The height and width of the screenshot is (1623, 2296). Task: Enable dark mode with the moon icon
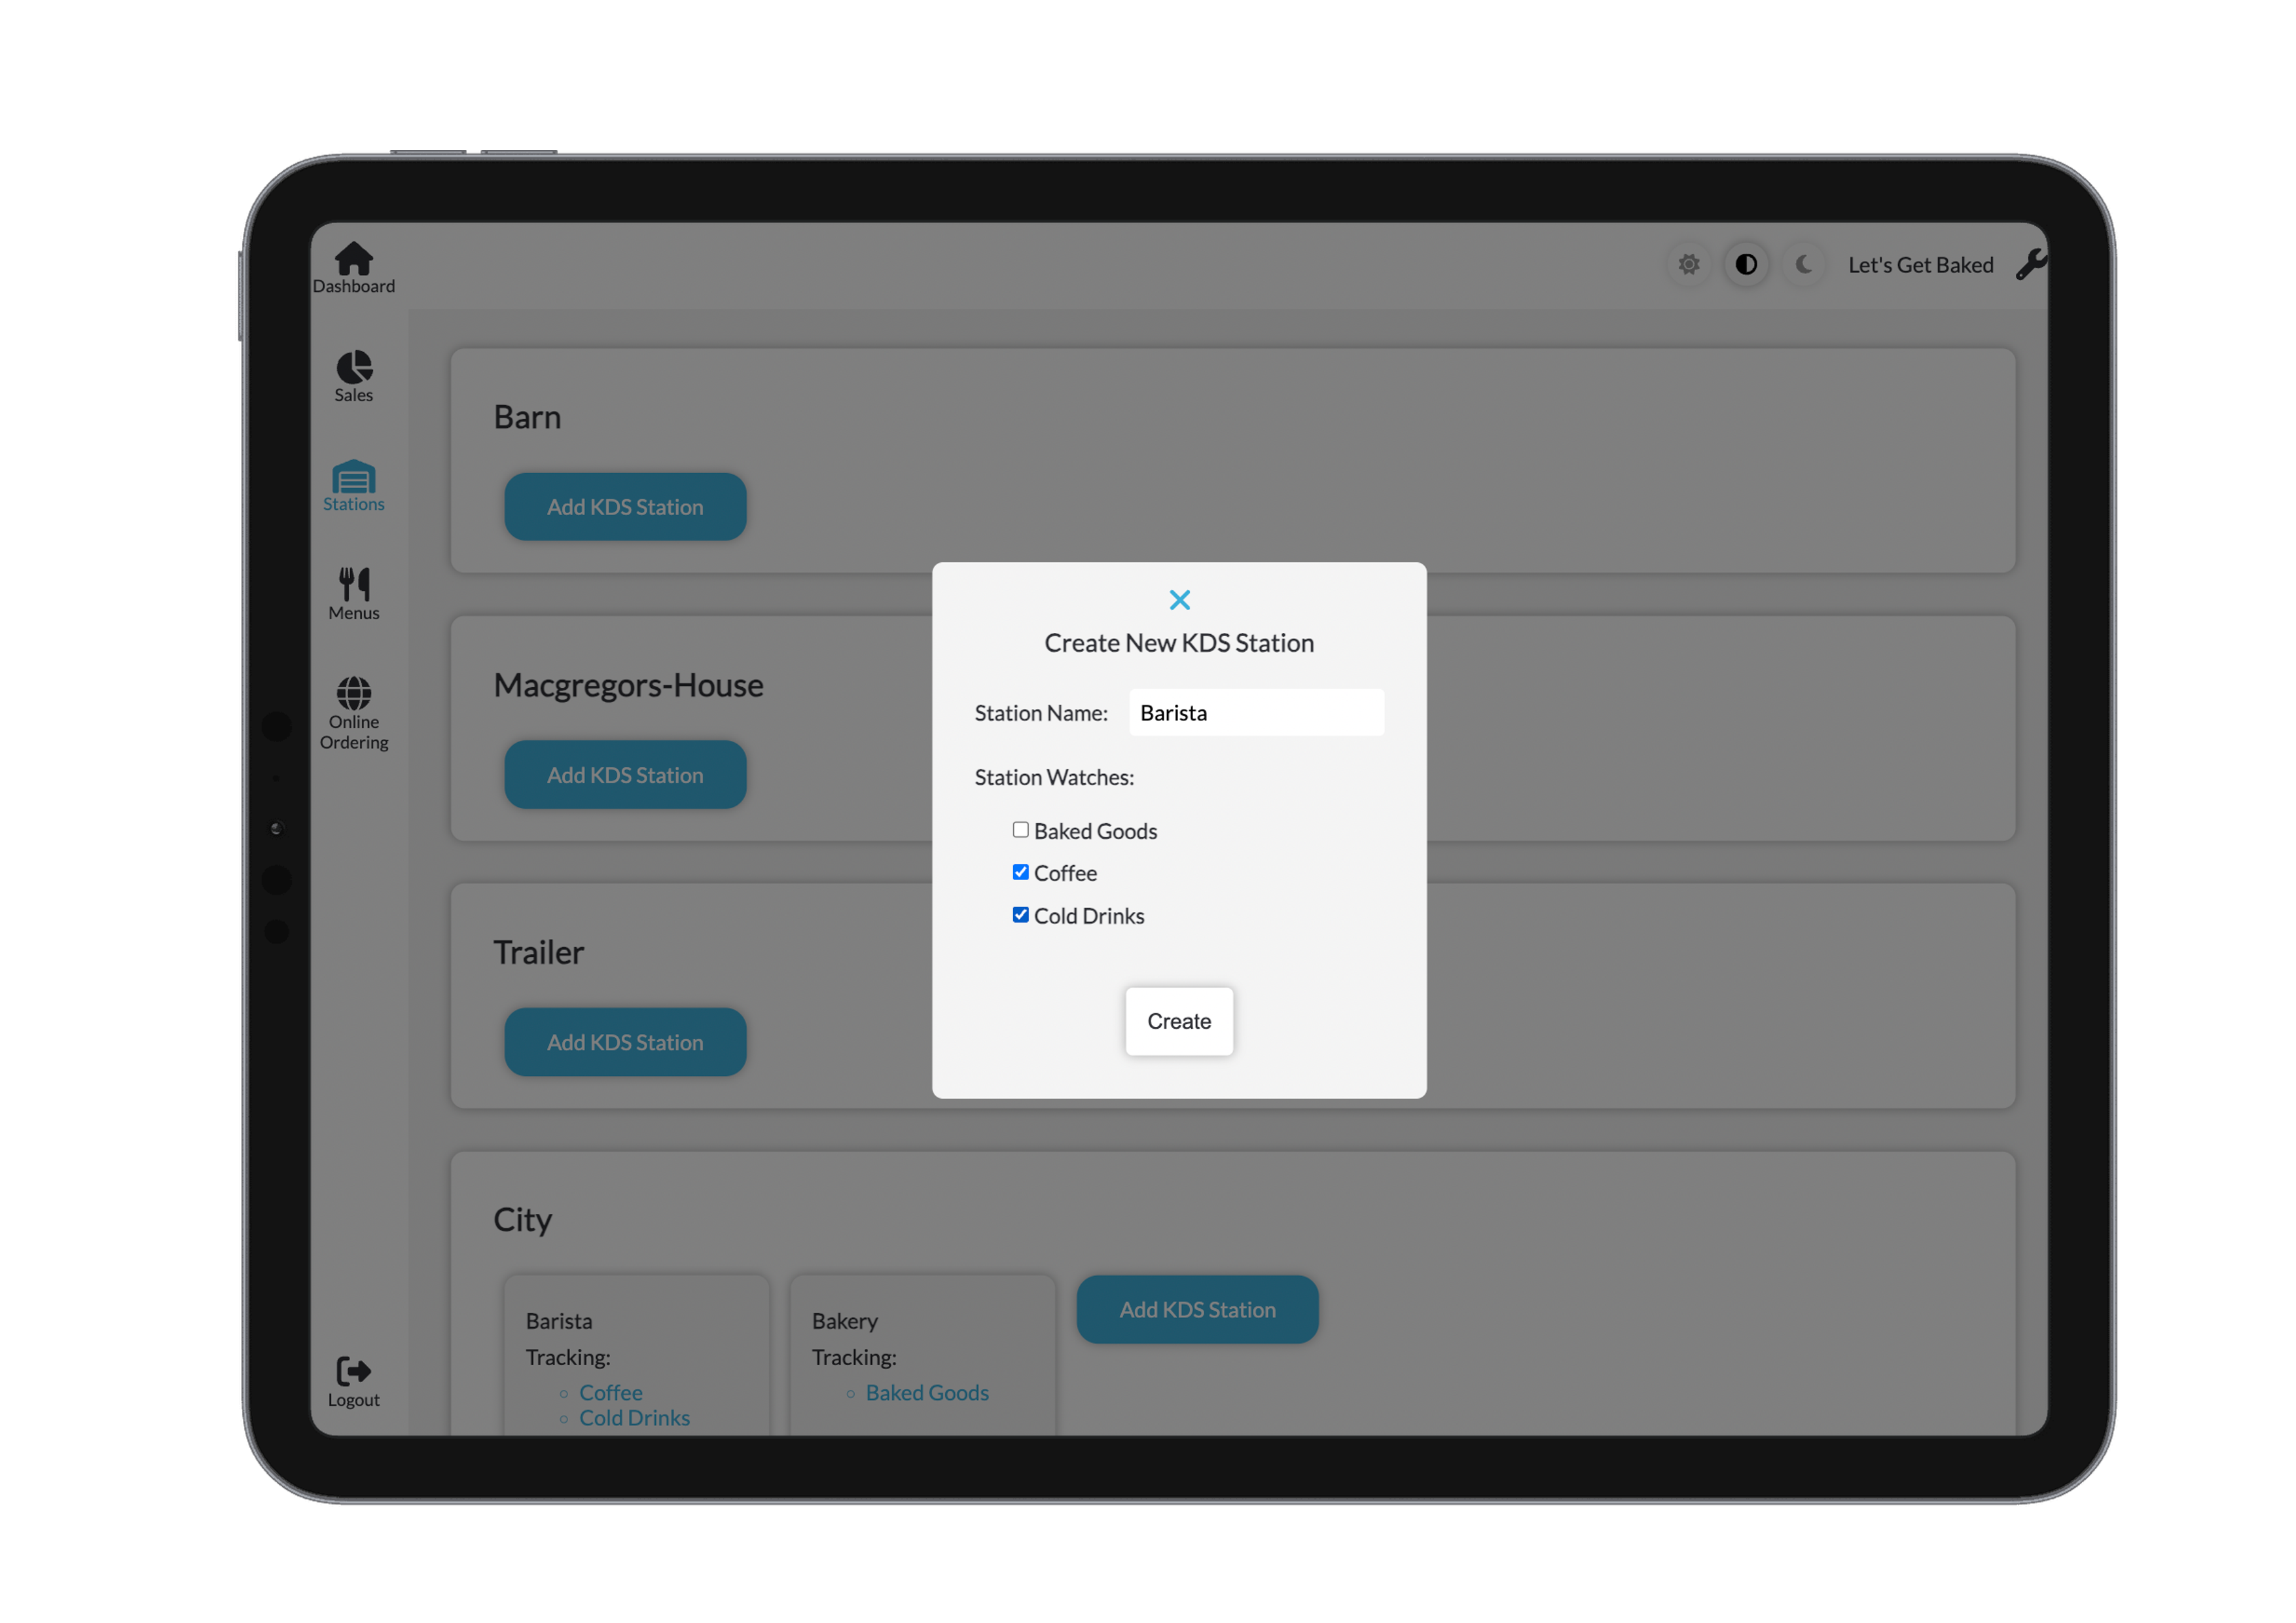coord(1803,264)
